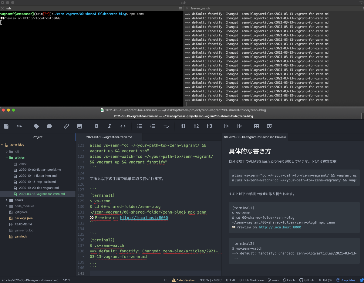
Task: Open 2020-10-03-flutter-tutorial.md
Action: tap(40, 170)
